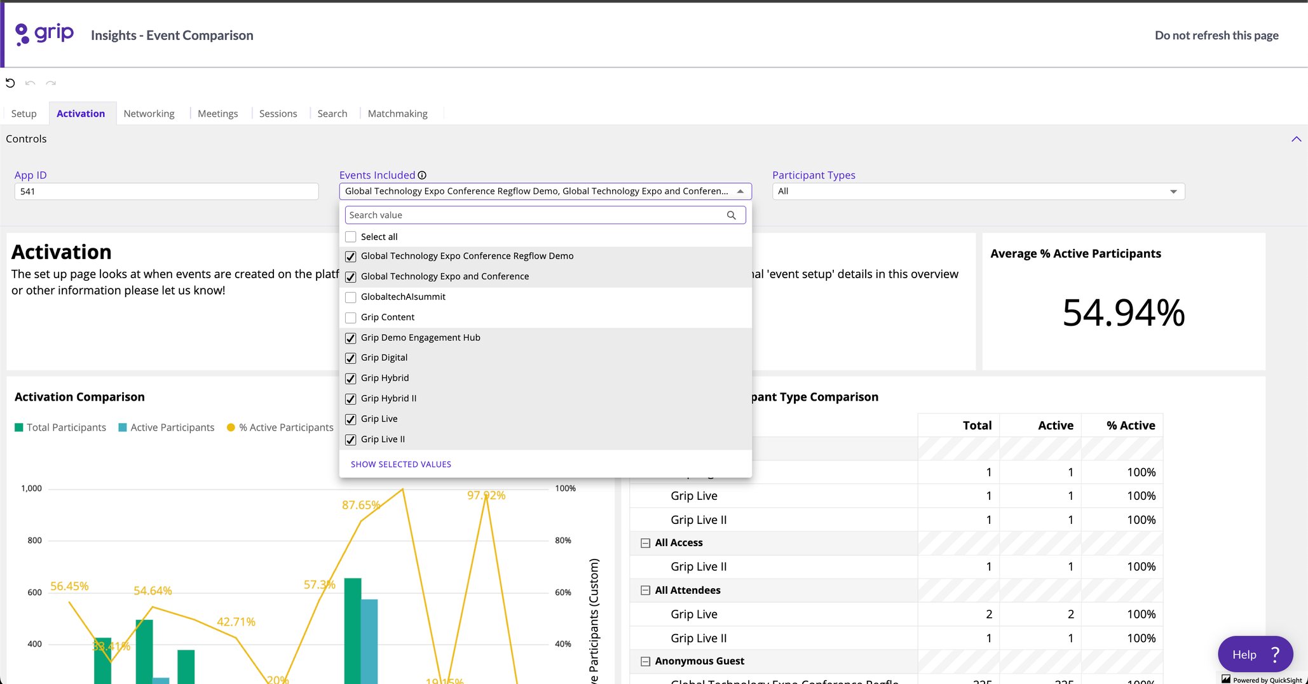
Task: Uncheck the Grip Digital option
Action: (351, 358)
